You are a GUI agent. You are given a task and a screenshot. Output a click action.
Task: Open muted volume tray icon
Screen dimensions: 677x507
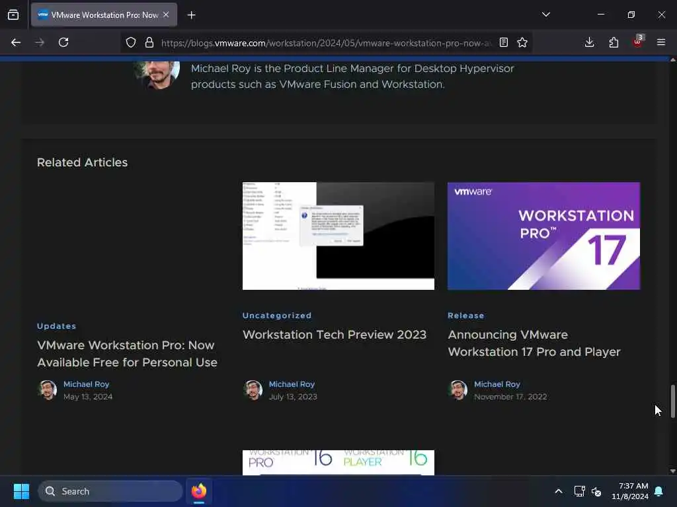pos(596,491)
